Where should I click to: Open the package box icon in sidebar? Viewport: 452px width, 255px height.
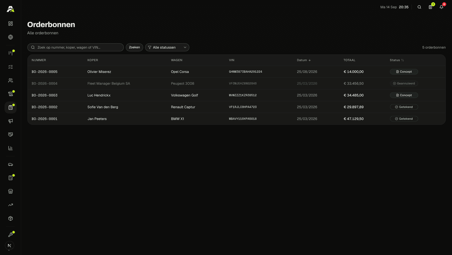(11, 218)
